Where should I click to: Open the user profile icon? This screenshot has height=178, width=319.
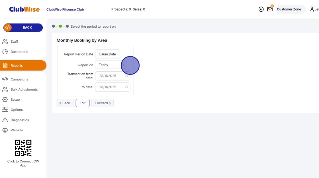coord(312,9)
